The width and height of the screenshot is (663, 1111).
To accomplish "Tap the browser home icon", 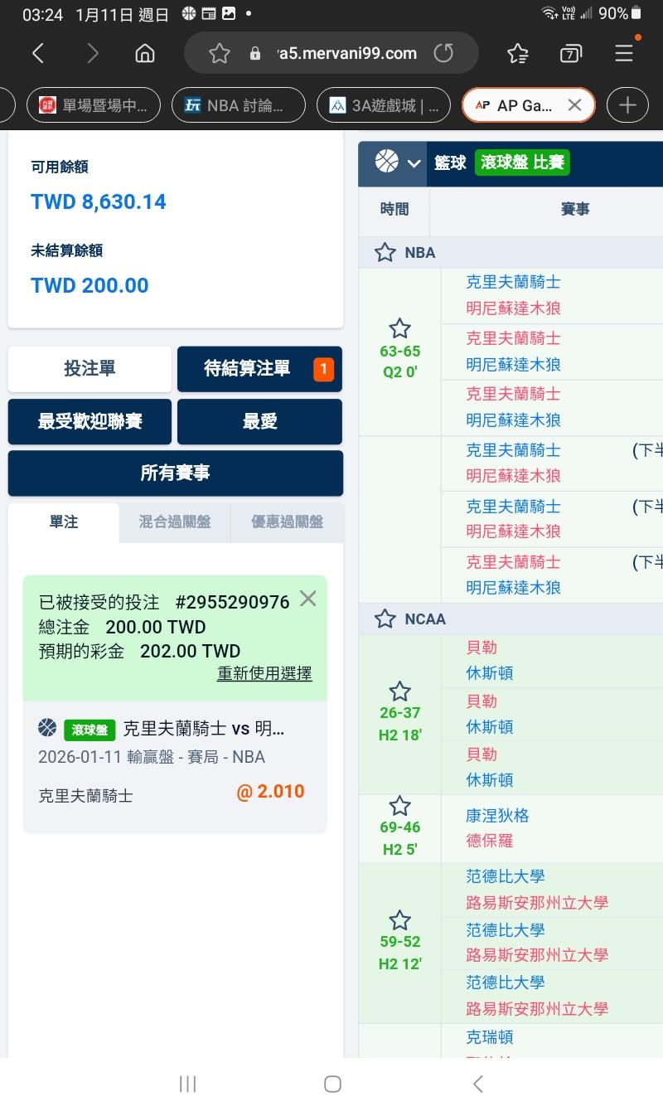I will [145, 54].
